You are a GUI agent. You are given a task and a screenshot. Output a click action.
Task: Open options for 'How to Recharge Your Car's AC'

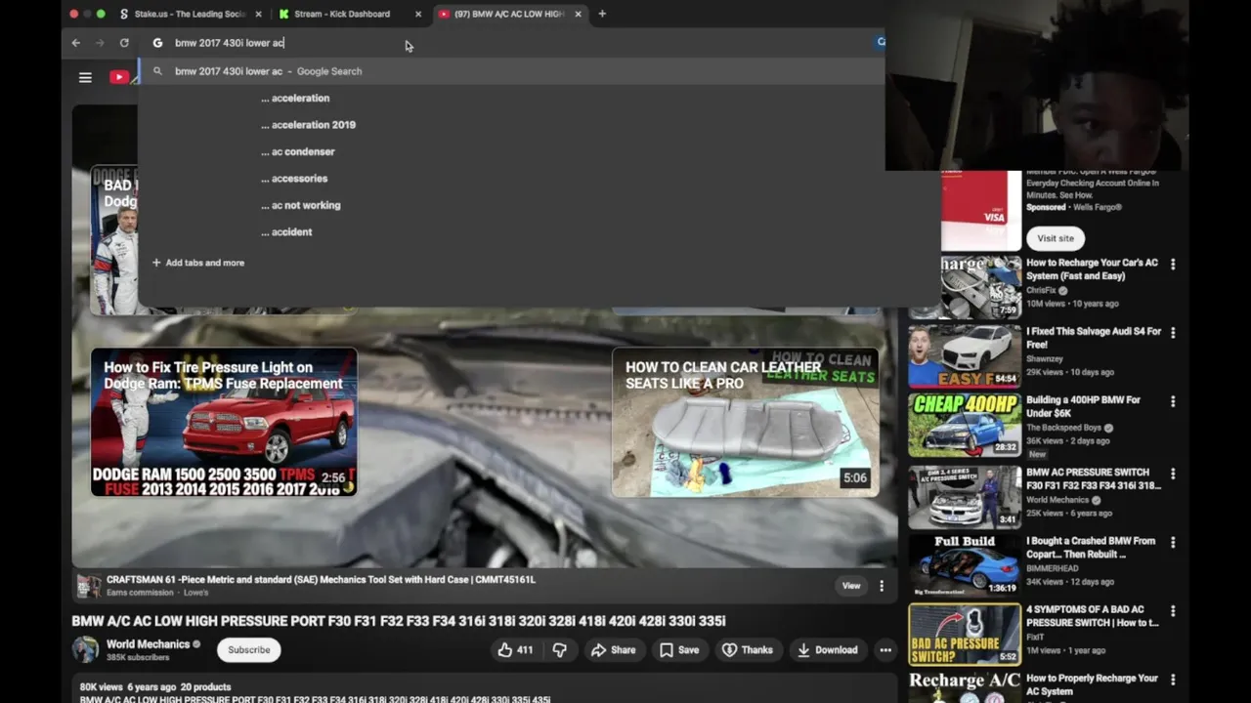pyautogui.click(x=1173, y=265)
